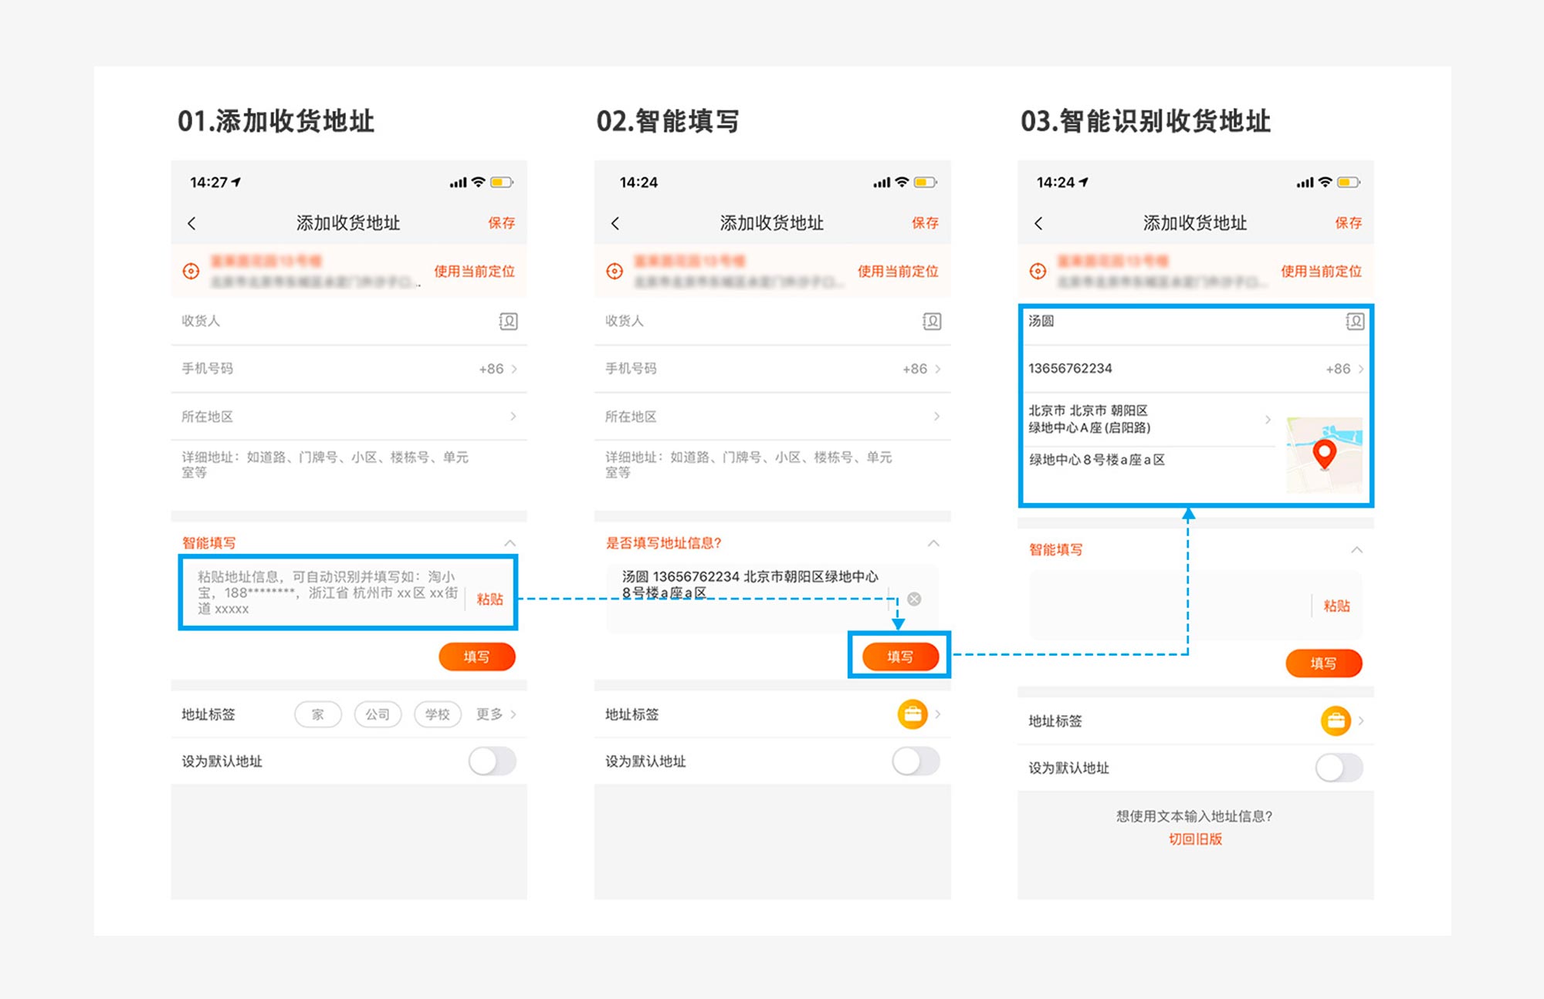Select 学校 address tag chip

[x=437, y=714]
